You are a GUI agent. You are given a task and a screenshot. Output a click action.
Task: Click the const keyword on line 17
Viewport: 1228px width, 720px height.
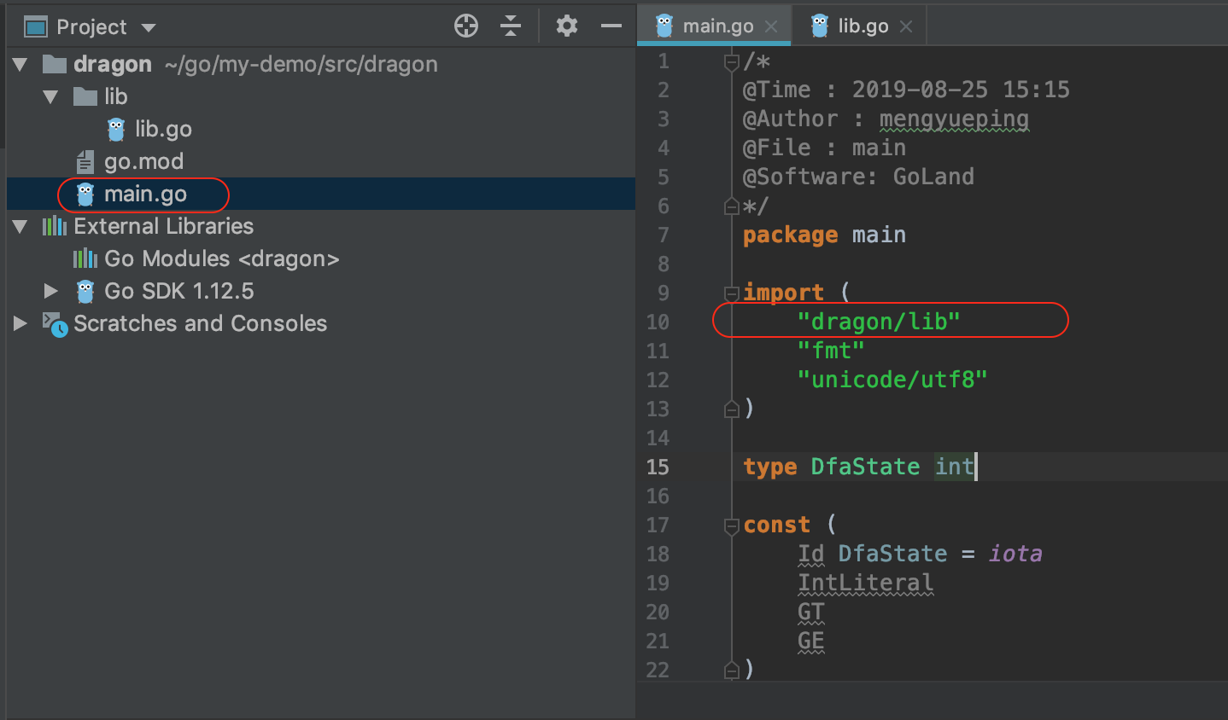point(776,525)
